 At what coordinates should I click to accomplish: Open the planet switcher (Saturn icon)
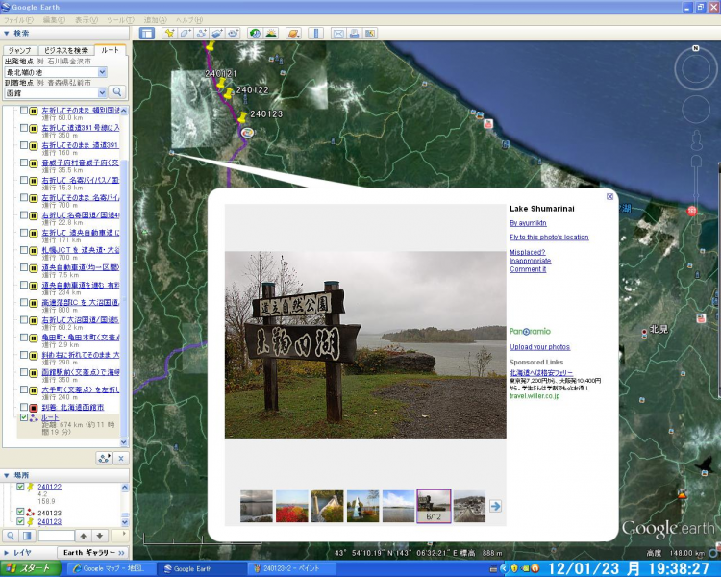click(x=293, y=33)
